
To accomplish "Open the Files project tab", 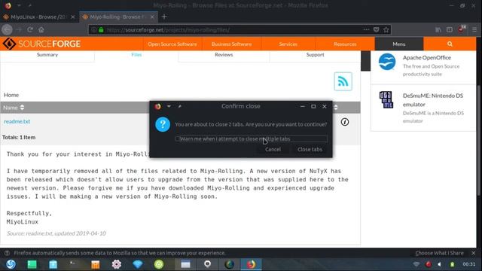I will pos(136,55).
